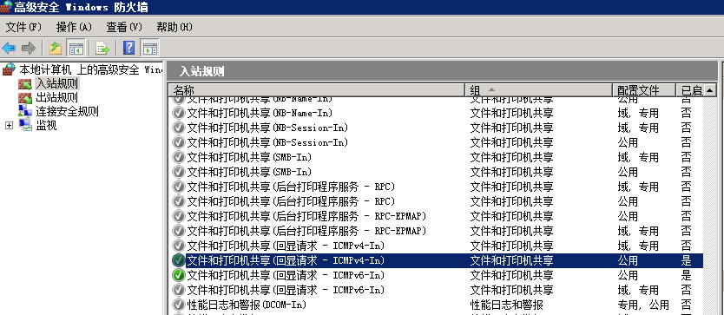Sort by the 已启 column header
This screenshot has width=724, height=315.
[x=689, y=90]
